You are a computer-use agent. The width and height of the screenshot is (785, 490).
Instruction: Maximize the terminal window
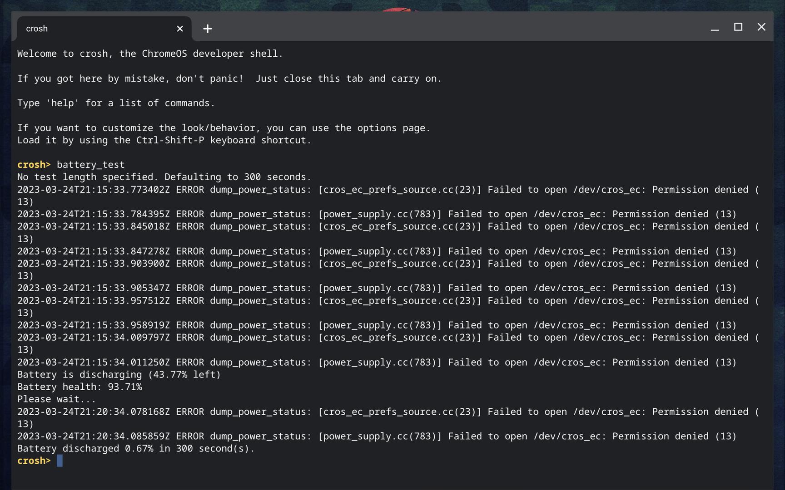point(738,27)
